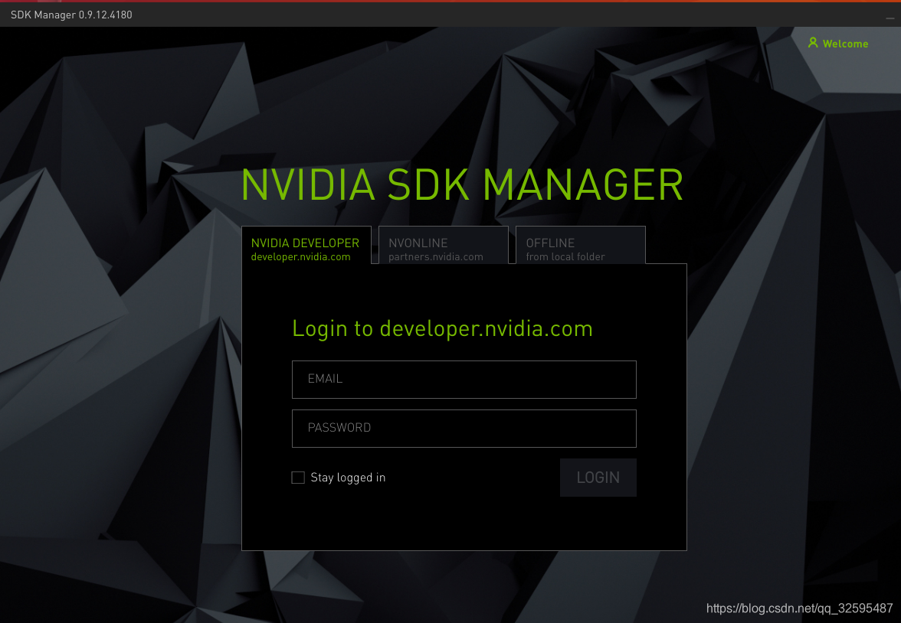Screen dimensions: 901x623
Task: Select the NVIDIA DEVELOPER login tab
Action: coord(306,245)
